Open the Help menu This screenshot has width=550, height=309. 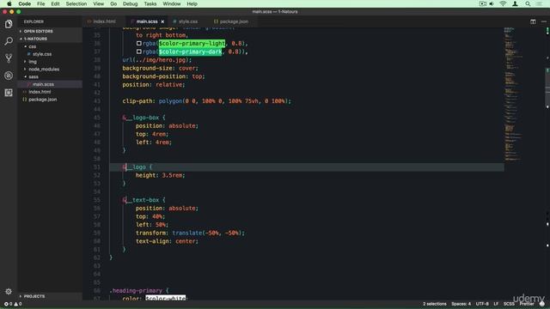(192, 3)
